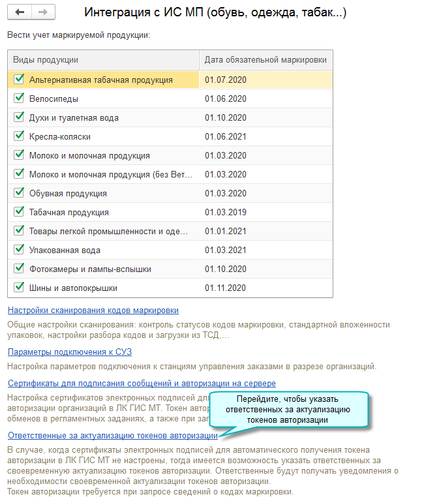Uncheck Молоко и молочная продукция checkbox
This screenshot has width=422, height=501.
(x=19, y=155)
